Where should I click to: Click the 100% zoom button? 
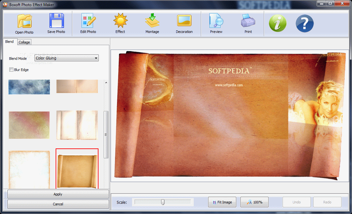point(254,202)
